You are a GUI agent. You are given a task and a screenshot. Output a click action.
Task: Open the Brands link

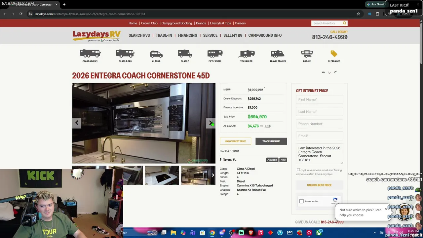click(x=201, y=23)
